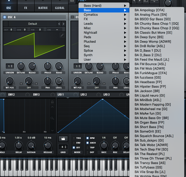
Task: Select previous wavetable arrow in OSC A
Action: [x=59, y=24]
